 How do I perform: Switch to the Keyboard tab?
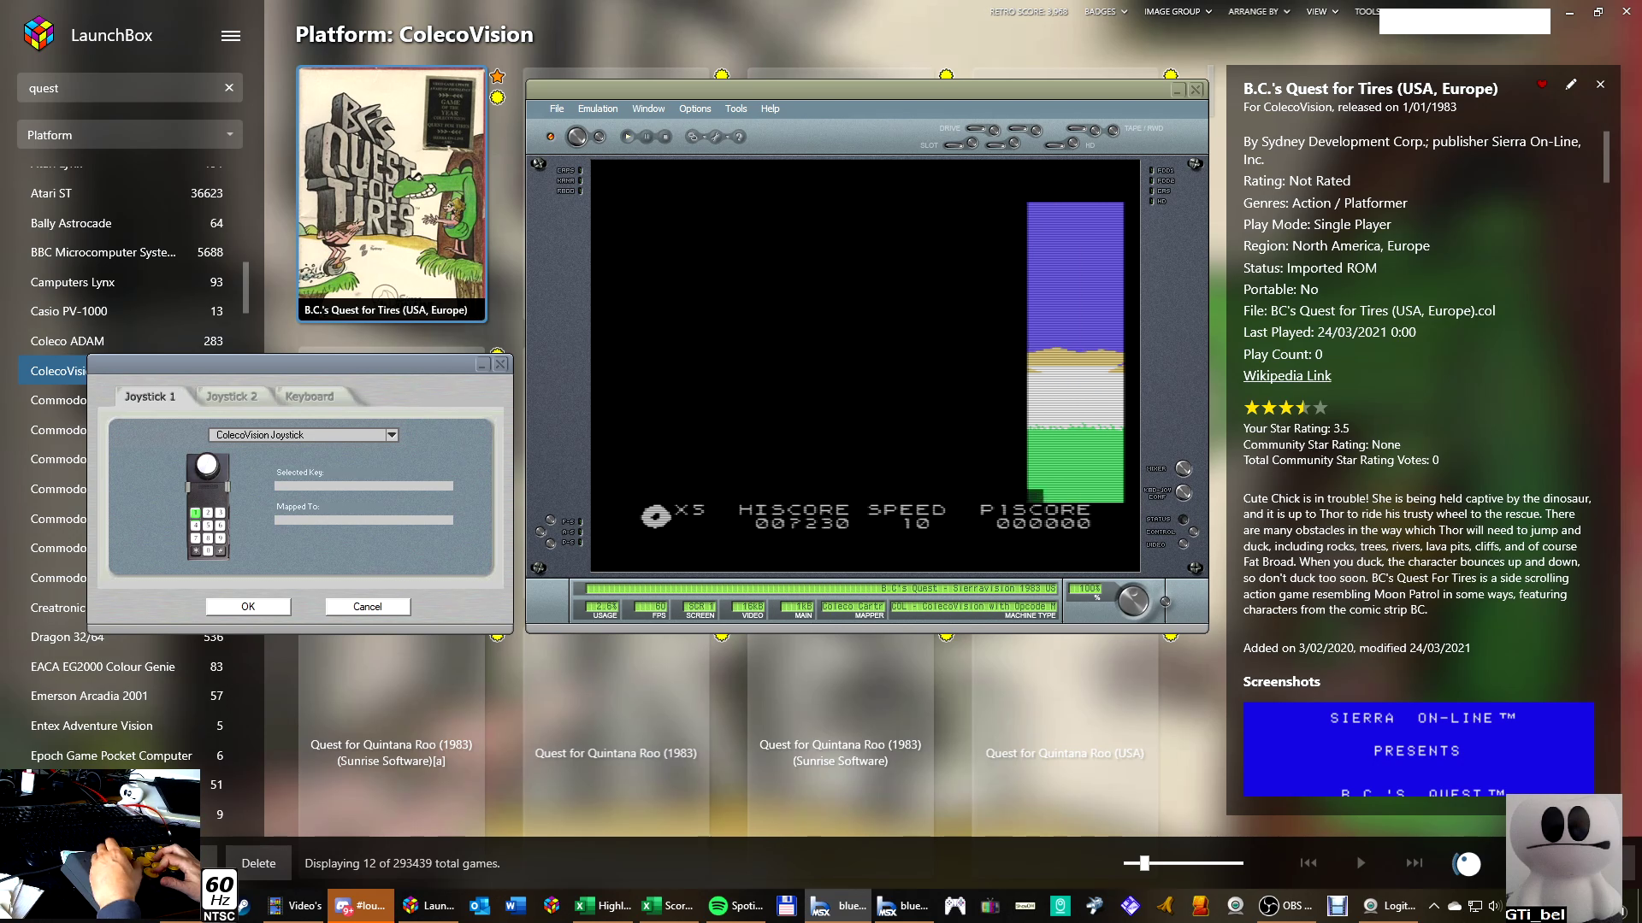pyautogui.click(x=309, y=397)
